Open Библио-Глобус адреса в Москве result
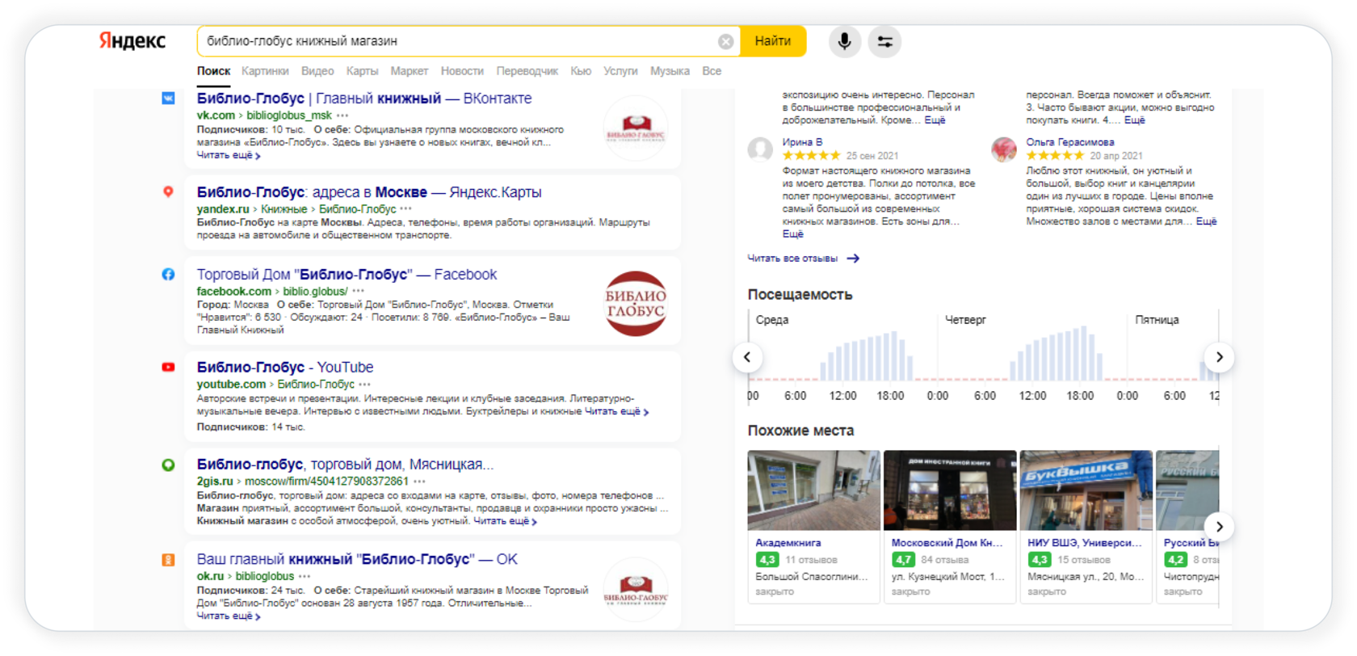 tap(369, 192)
